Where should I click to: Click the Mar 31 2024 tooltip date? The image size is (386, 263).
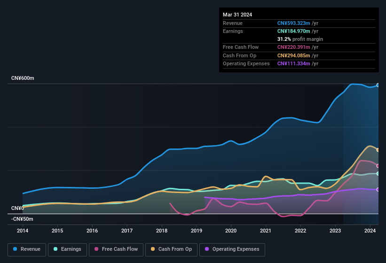237,15
